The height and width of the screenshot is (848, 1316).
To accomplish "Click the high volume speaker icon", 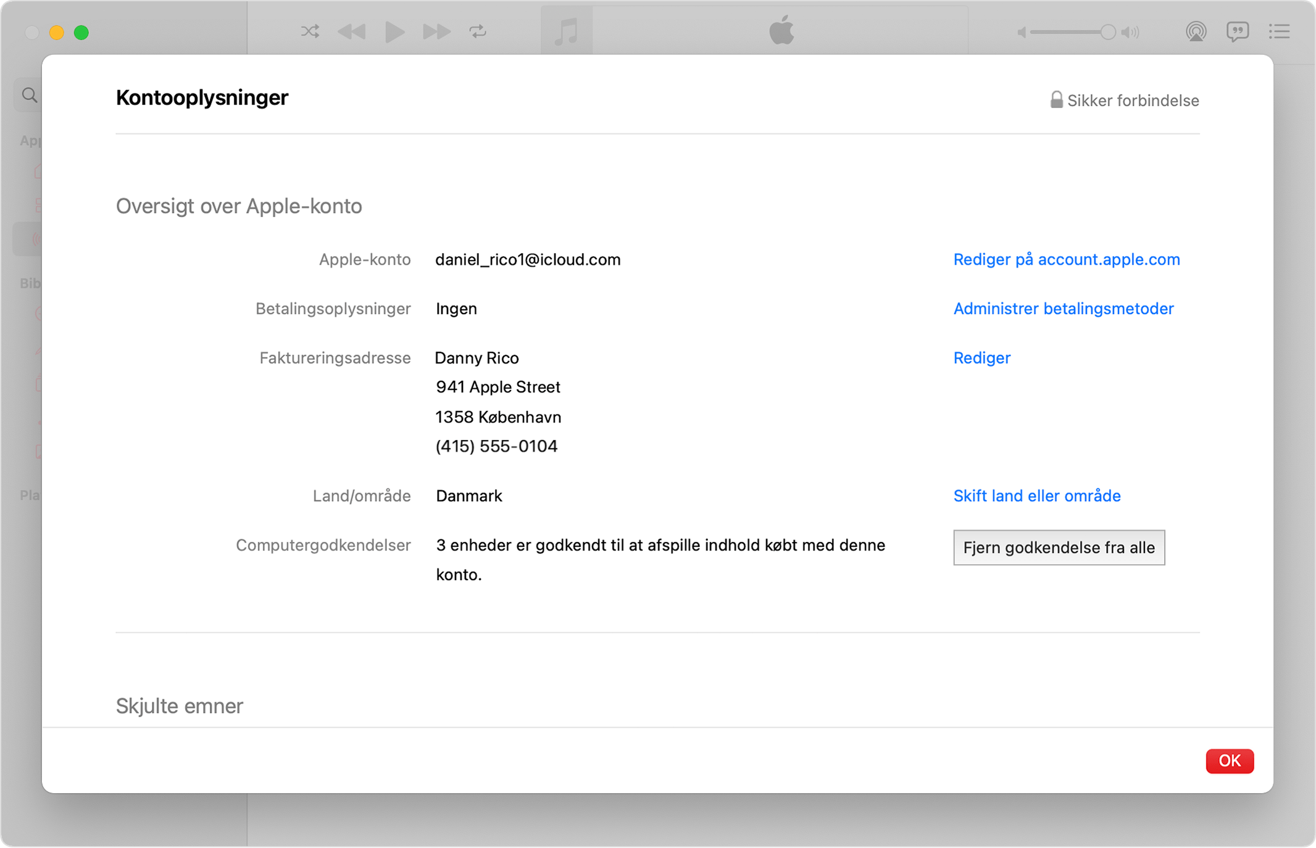I will [1130, 32].
